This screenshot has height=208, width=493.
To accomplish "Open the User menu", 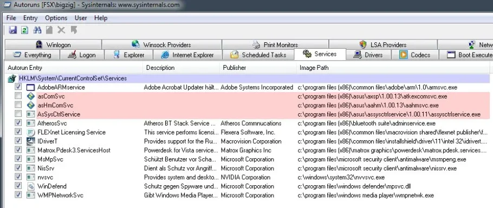I will tap(81, 18).
